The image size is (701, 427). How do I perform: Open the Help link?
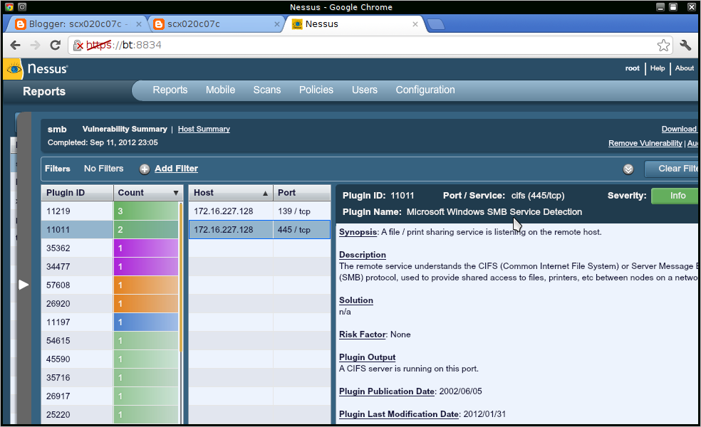(x=657, y=68)
